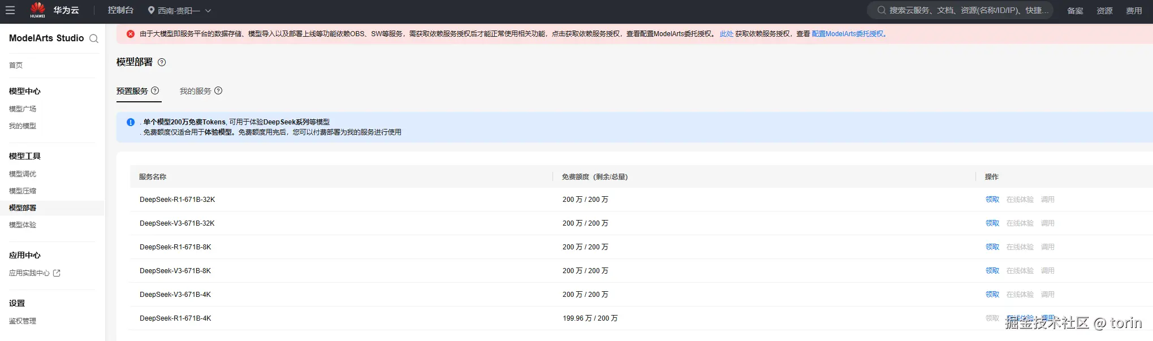Click the location pin icon
This screenshot has width=1153, height=341.
click(x=151, y=10)
